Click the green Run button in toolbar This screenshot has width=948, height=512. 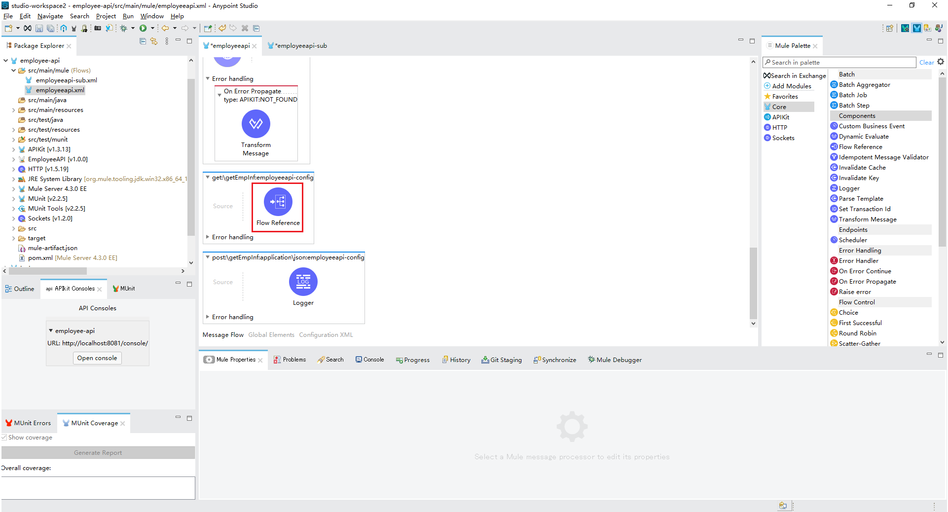click(x=143, y=28)
